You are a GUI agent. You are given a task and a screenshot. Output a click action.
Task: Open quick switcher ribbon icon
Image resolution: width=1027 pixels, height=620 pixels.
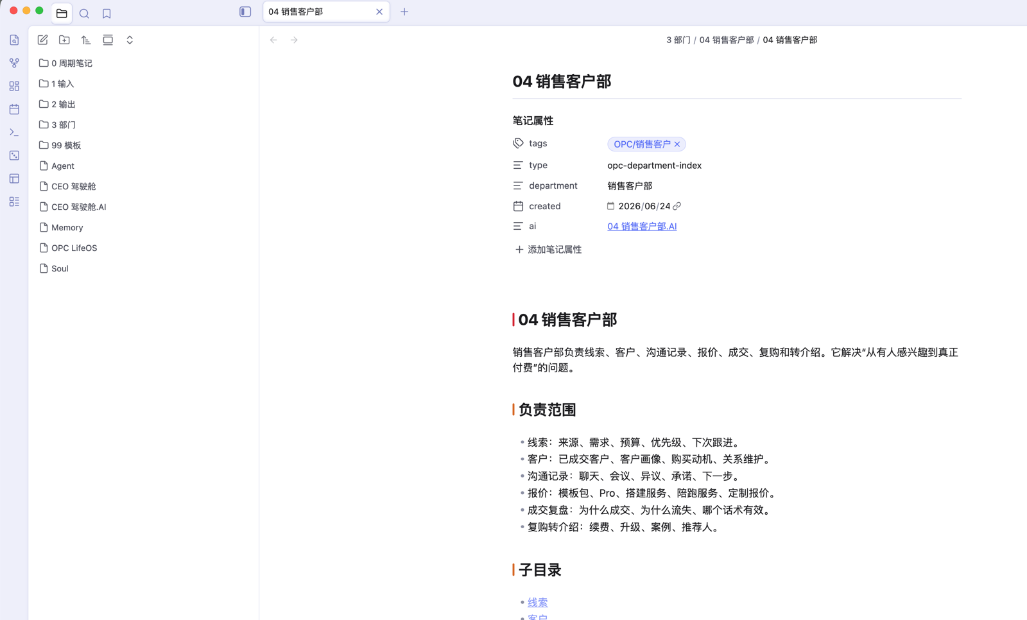(x=14, y=40)
